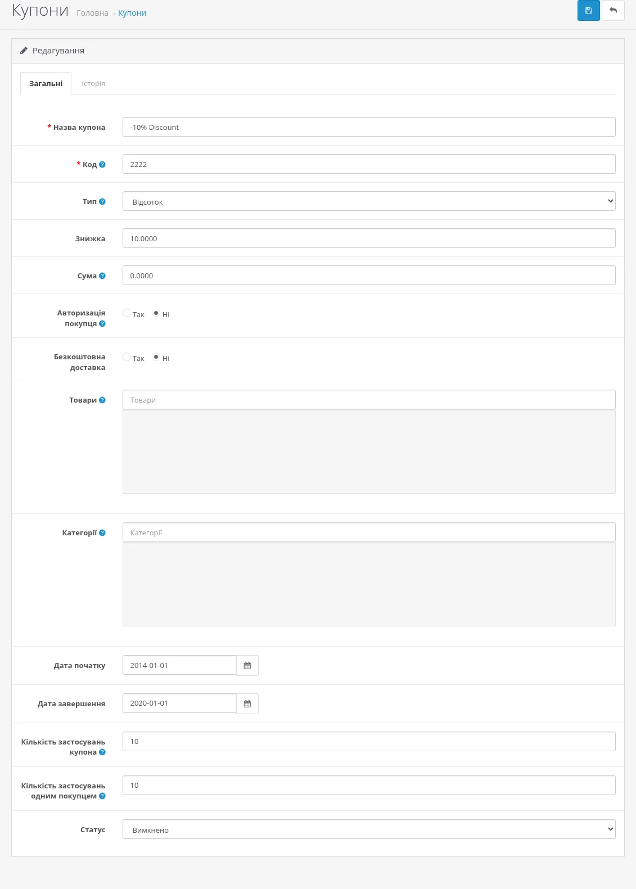Click the back arrow cancel button
The width and height of the screenshot is (636, 889).
(613, 11)
